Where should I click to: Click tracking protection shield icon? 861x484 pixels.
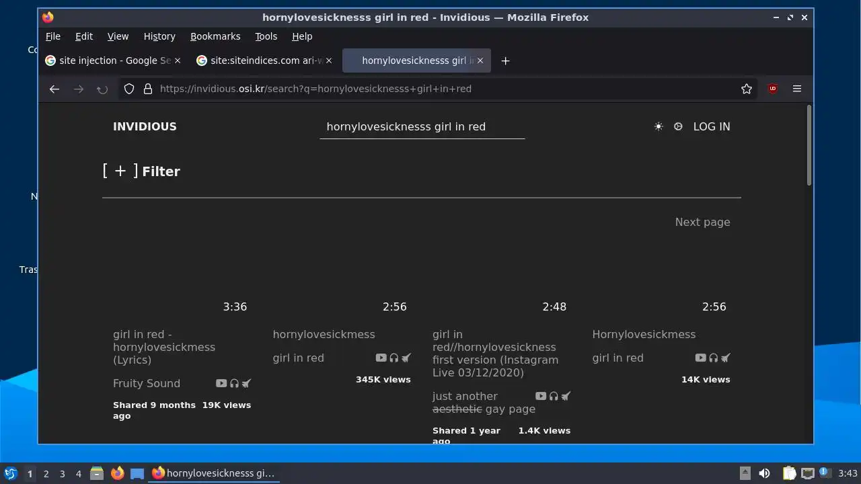pyautogui.click(x=129, y=89)
